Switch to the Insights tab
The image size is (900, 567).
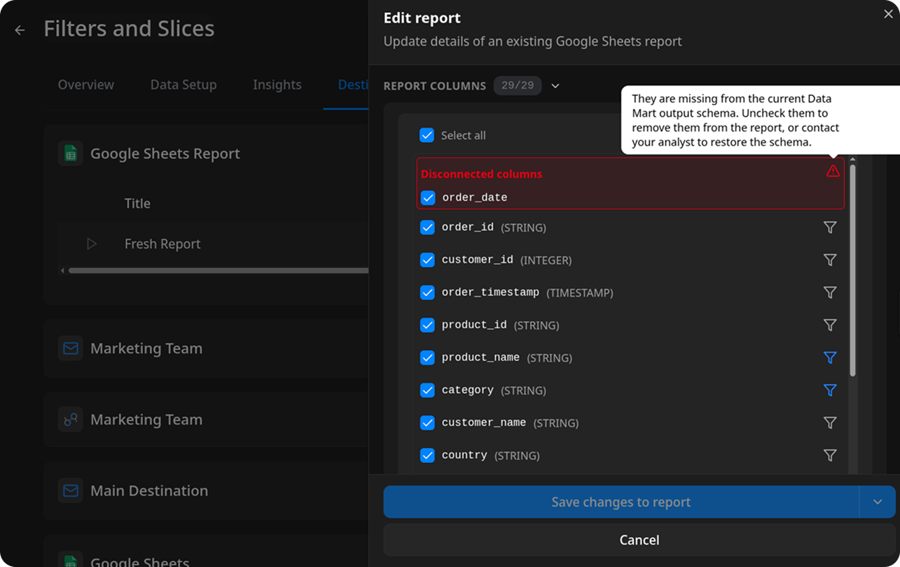coord(277,85)
